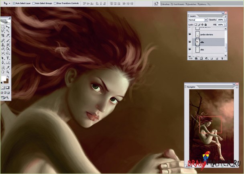Image resolution: width=244 pixels, height=174 pixels.
Task: Select the Zoom tool
Action: point(8,72)
